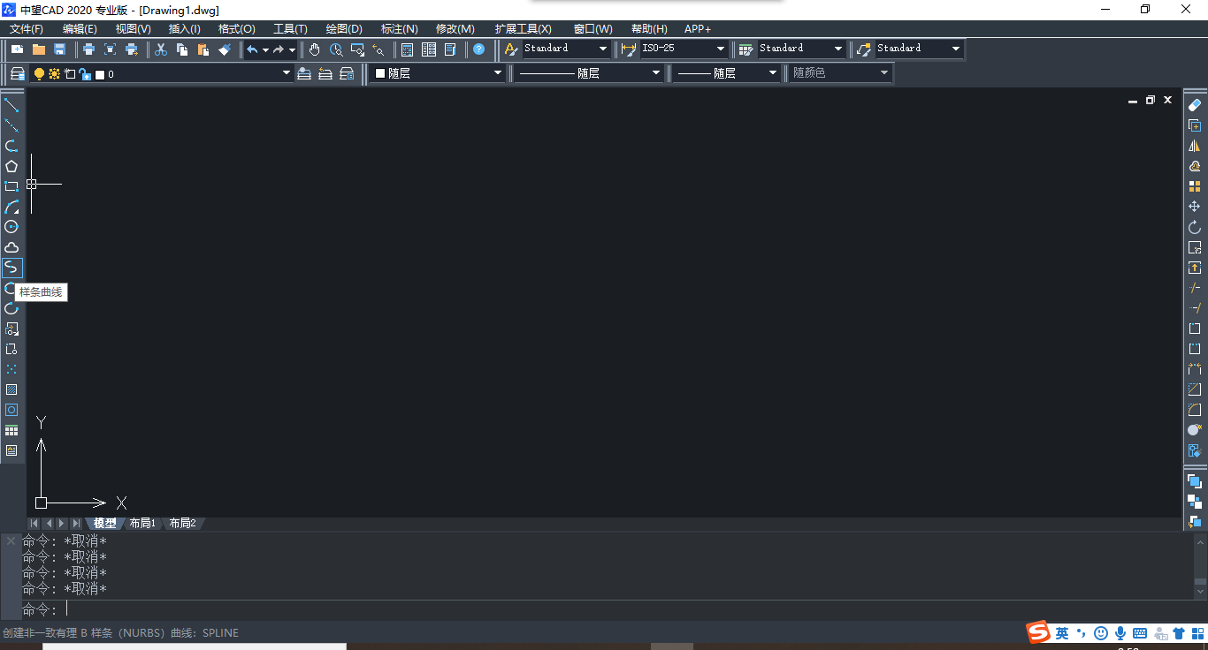Click the Help question mark button

pyautogui.click(x=478, y=49)
